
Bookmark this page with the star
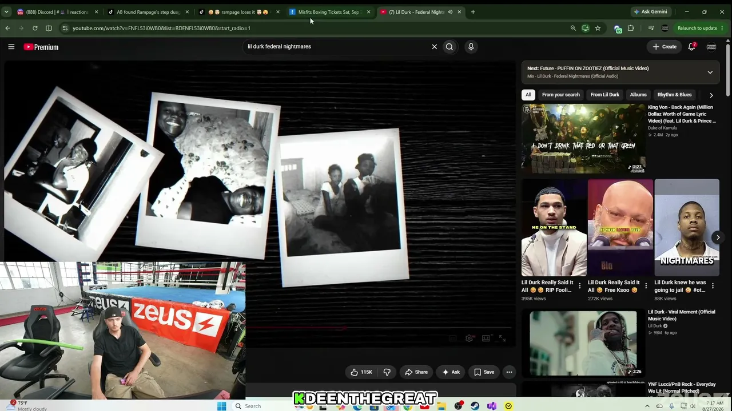click(x=598, y=28)
